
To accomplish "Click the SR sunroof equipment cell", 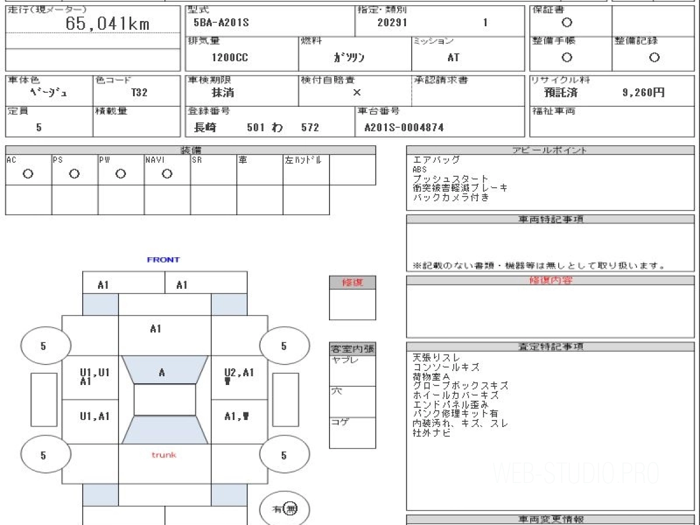I will pyautogui.click(x=213, y=170).
